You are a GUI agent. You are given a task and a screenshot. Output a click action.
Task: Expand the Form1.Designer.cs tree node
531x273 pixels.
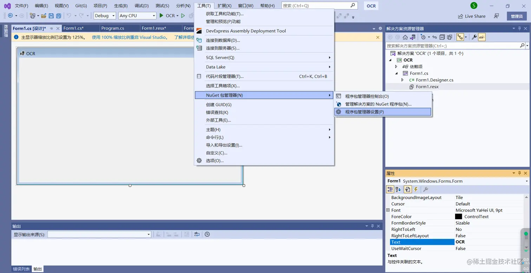click(x=402, y=80)
